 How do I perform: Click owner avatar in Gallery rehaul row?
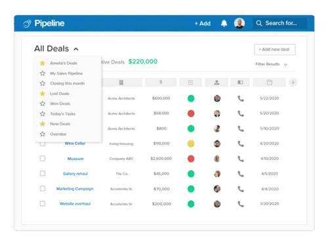click(217, 174)
